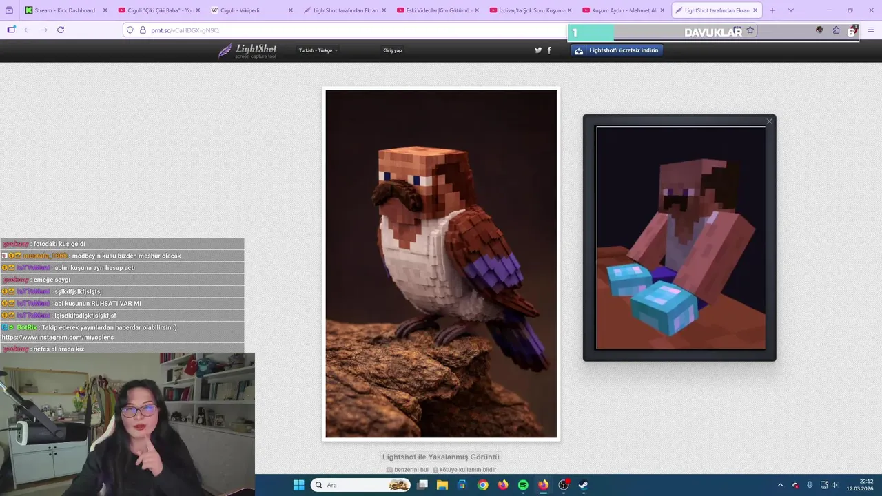Viewport: 882px width, 496px height.
Task: Reload the page with the refresh icon
Action: click(61, 30)
